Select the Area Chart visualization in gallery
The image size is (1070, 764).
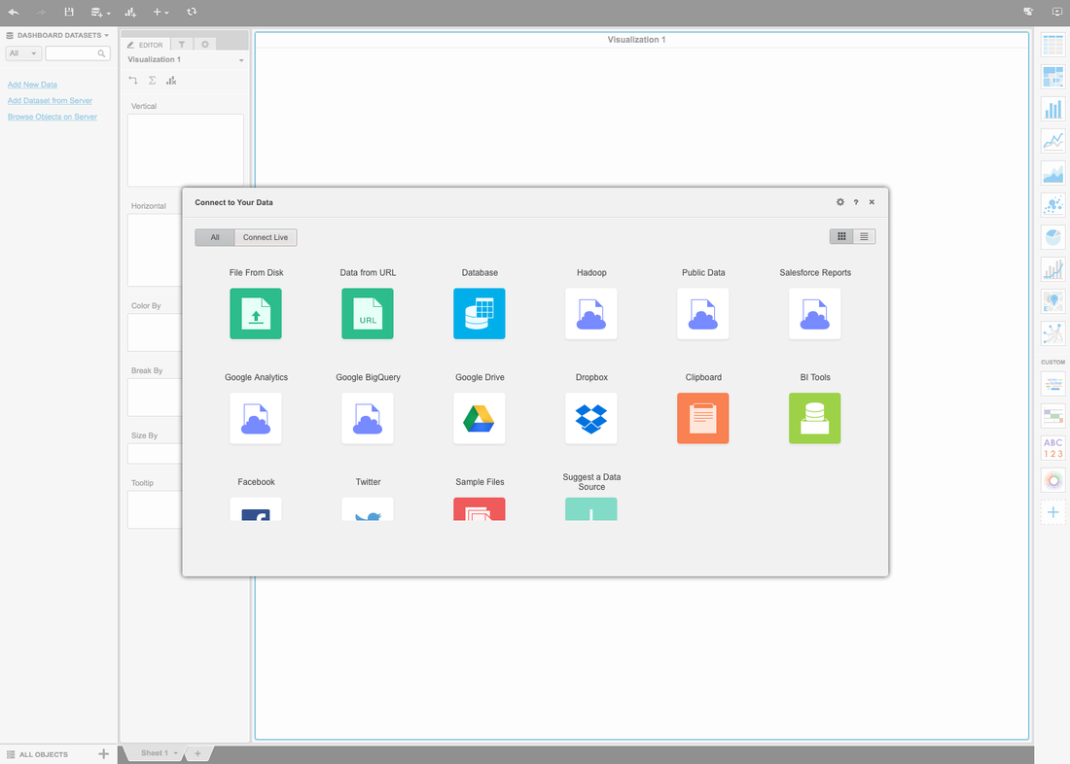pyautogui.click(x=1052, y=173)
